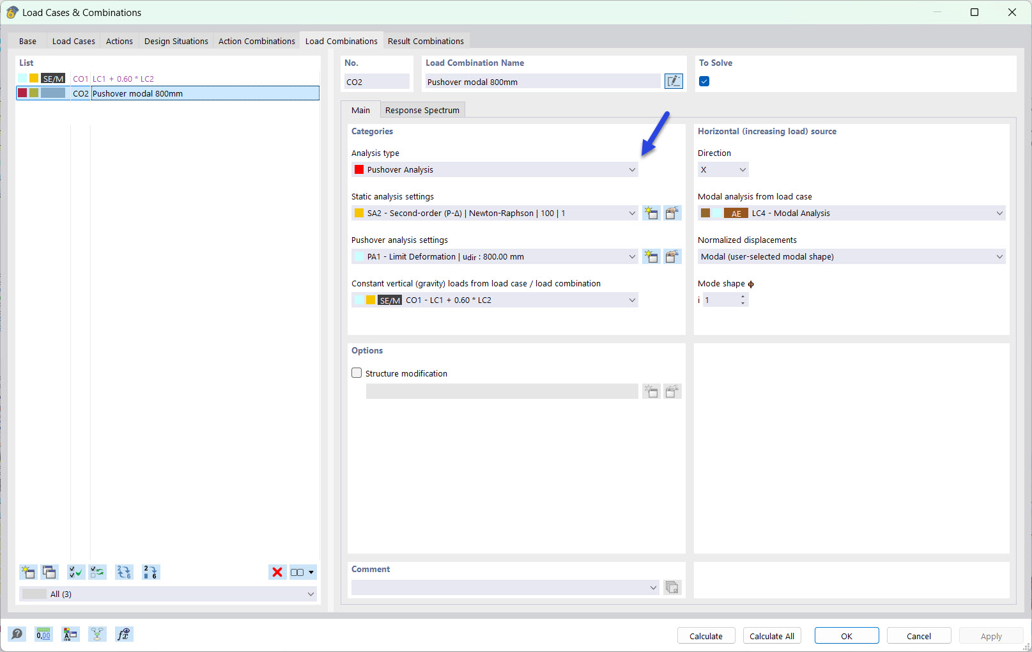Toggle the To Solve checkbox
This screenshot has height=652, width=1032.
pos(704,81)
